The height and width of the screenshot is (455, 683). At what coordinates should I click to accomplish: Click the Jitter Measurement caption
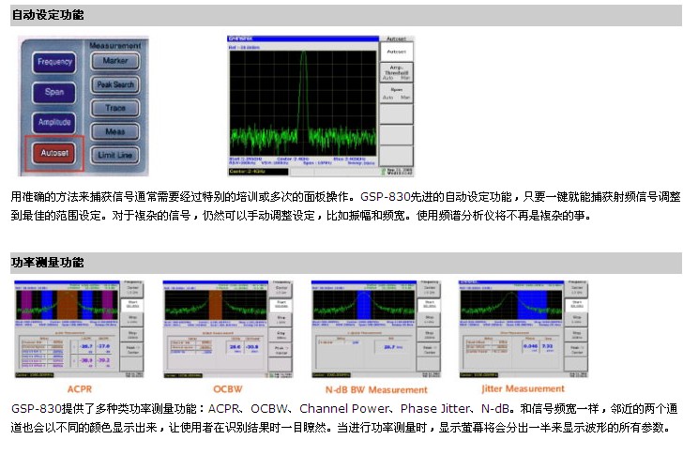click(523, 388)
